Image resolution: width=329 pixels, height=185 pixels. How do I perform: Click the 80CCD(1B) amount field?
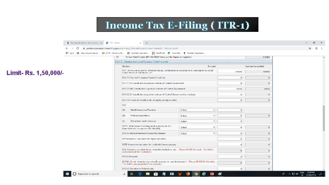pos(230,89)
